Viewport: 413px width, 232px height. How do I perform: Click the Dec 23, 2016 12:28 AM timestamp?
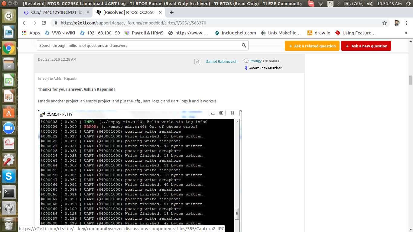[x=57, y=60]
